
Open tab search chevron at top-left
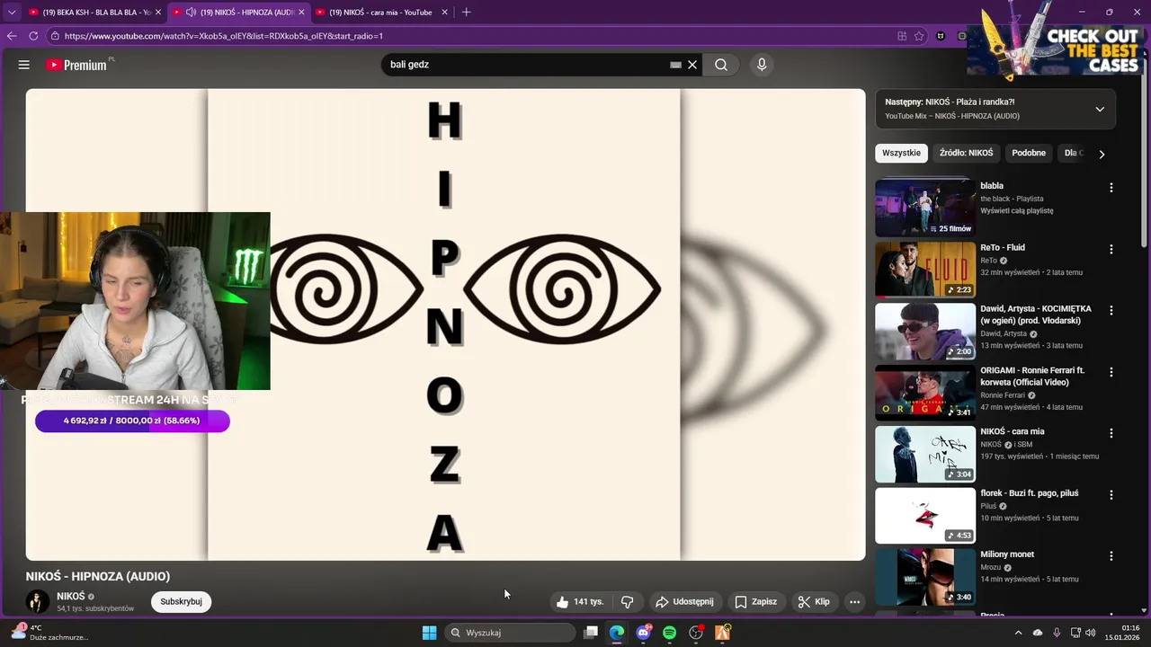pyautogui.click(x=12, y=12)
